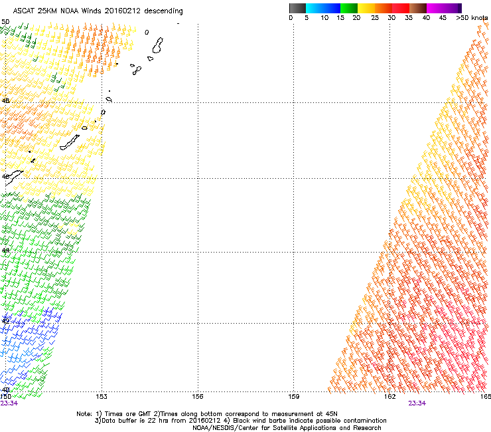
Task: Click the latitude label "44" on the left axis
Action: click(x=5, y=251)
